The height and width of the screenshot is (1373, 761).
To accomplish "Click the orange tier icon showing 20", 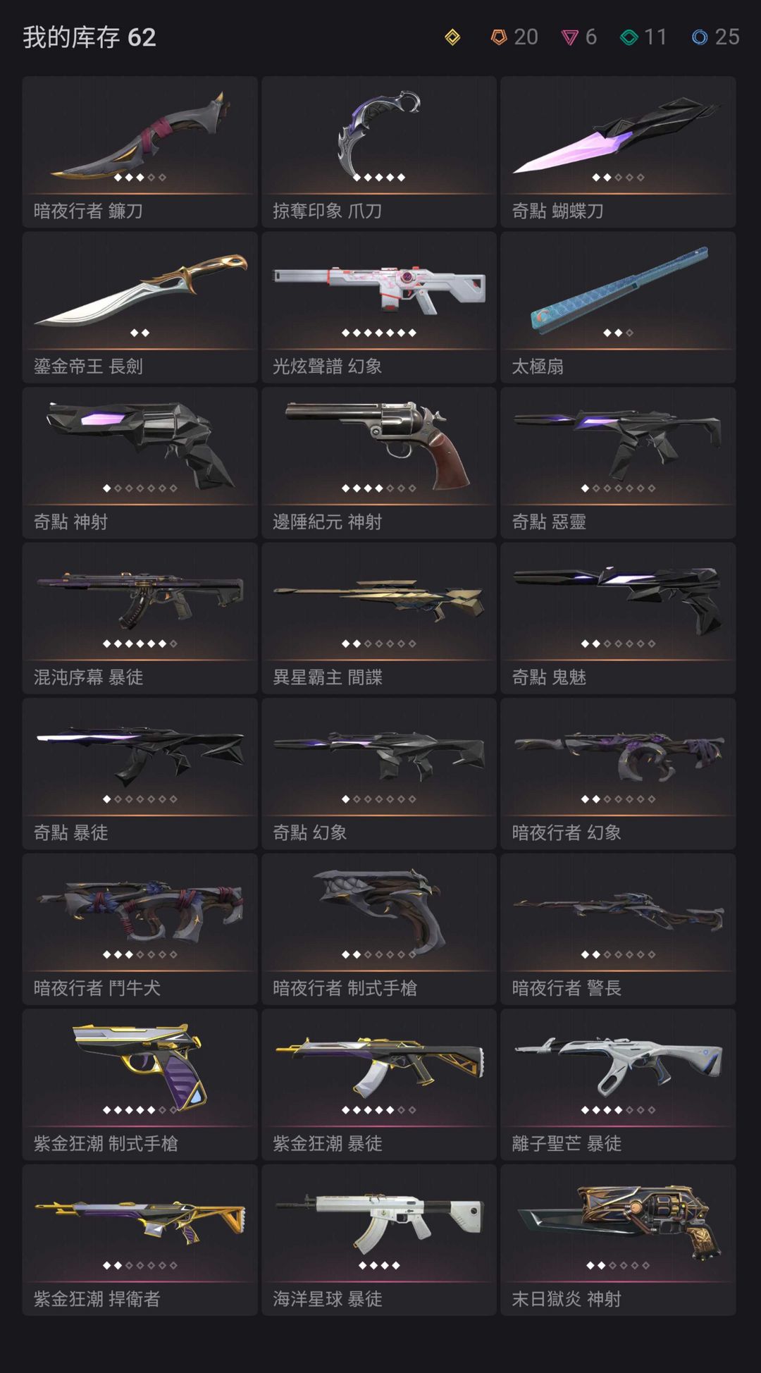I will [x=499, y=37].
